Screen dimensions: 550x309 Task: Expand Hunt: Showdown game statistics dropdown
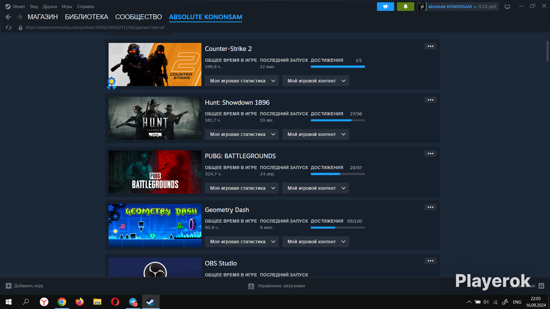tap(242, 134)
